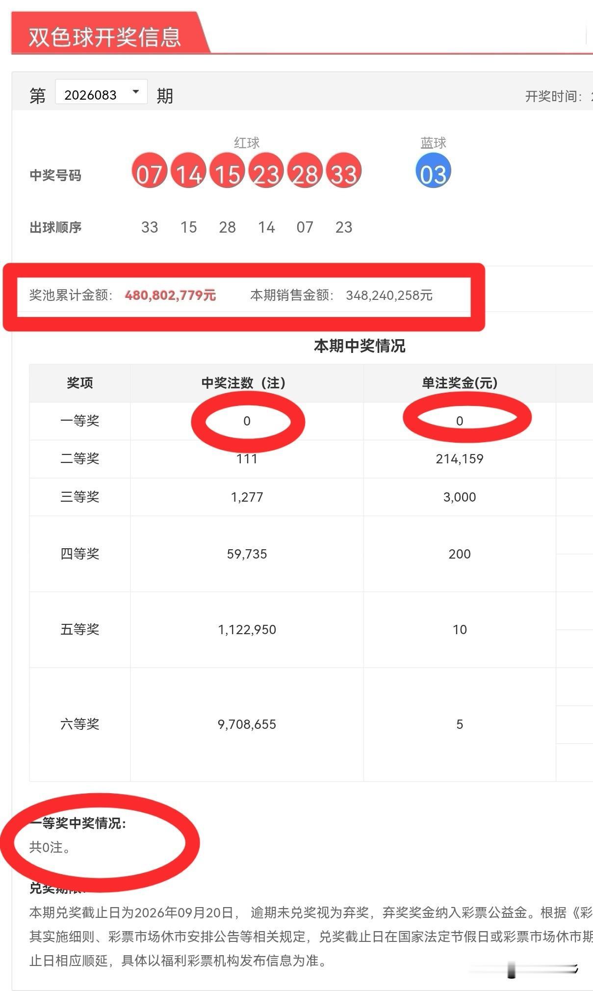Screen dimensions: 593x991
Task: Click red ball 14
Action: point(188,171)
